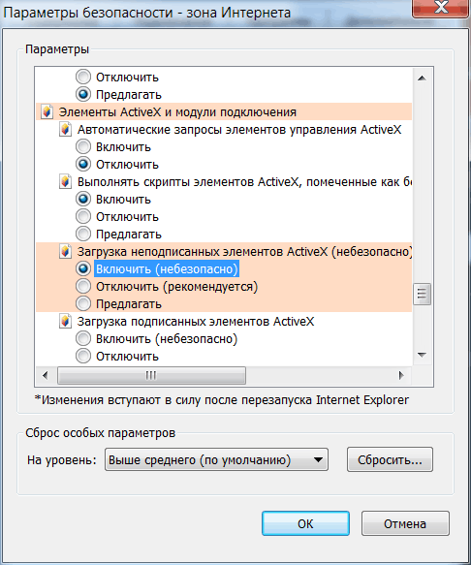Image resolution: width=471 pixels, height=565 pixels.
Task: Click the icon next to 'Автоматические запросы элементов управления ActiveX'
Action: coord(65,129)
